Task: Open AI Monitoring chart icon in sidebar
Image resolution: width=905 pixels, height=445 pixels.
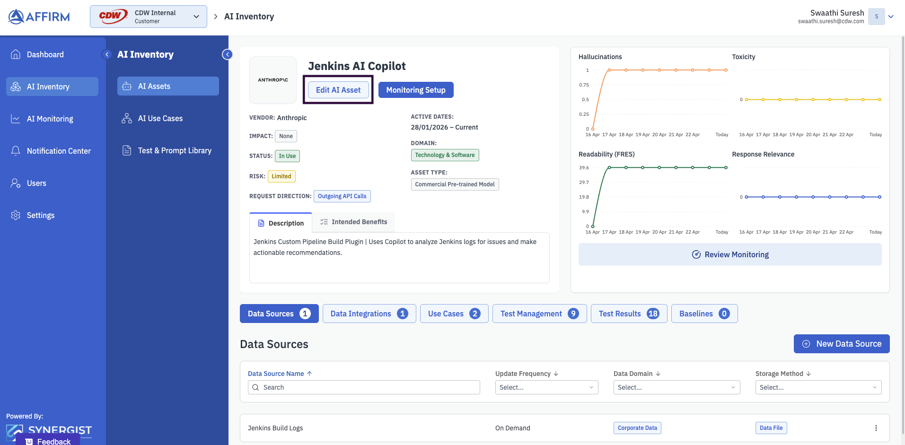Action: click(16, 119)
